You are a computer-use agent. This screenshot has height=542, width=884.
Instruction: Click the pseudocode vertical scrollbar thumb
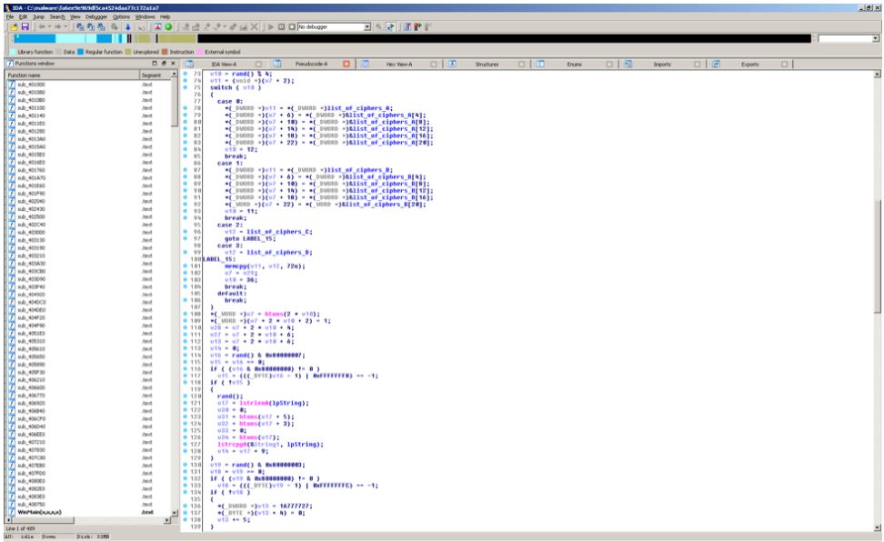click(877, 256)
